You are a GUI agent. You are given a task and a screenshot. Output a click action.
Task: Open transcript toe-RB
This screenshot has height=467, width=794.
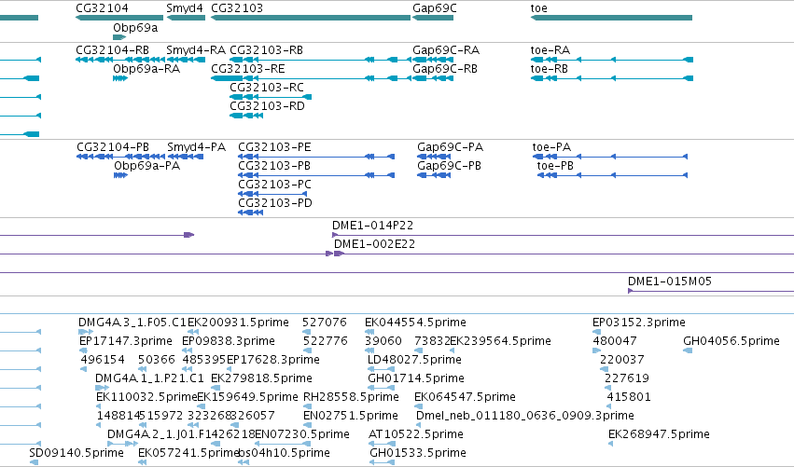tap(550, 69)
